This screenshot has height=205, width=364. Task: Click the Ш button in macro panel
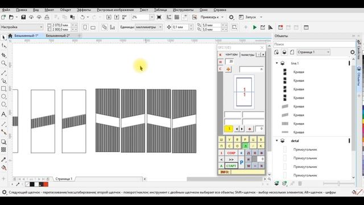(221, 140)
